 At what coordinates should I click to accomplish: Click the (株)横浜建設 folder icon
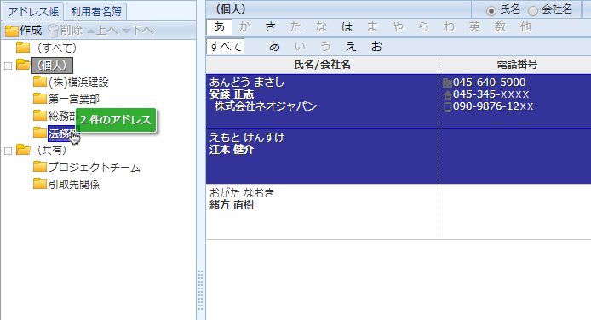(39, 82)
